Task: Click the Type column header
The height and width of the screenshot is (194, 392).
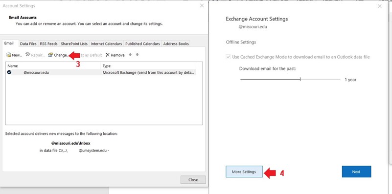Action: (148, 66)
